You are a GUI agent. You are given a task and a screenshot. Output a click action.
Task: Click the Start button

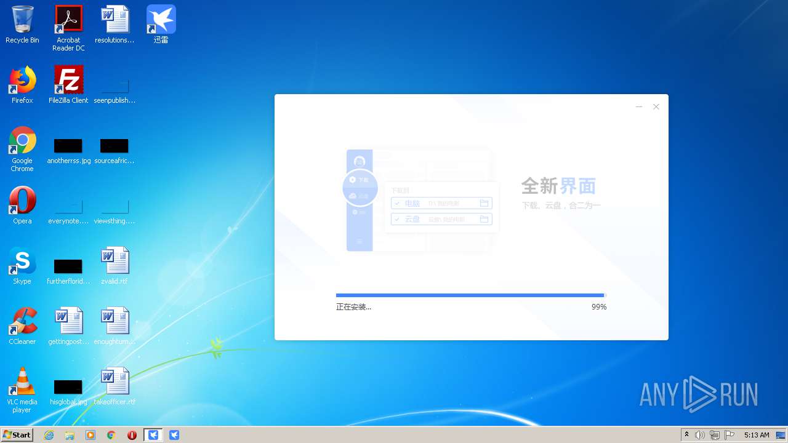coord(17,435)
